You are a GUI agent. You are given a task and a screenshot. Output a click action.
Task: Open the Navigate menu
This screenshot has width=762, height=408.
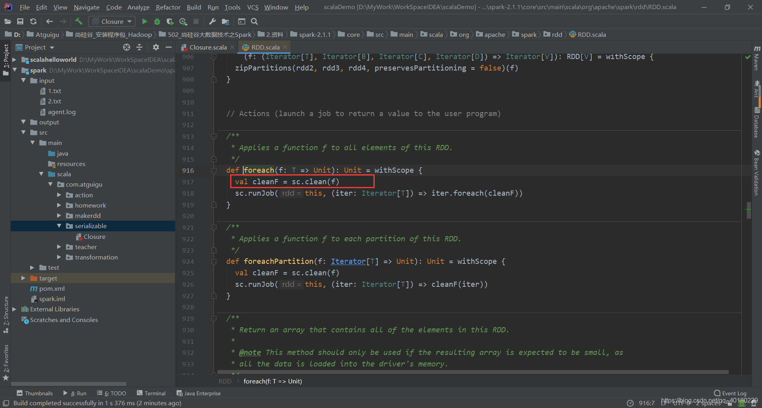[87, 7]
